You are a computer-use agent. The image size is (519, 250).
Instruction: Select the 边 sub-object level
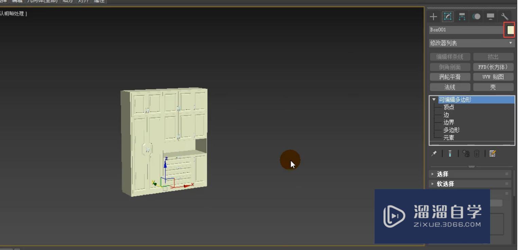tap(446, 115)
